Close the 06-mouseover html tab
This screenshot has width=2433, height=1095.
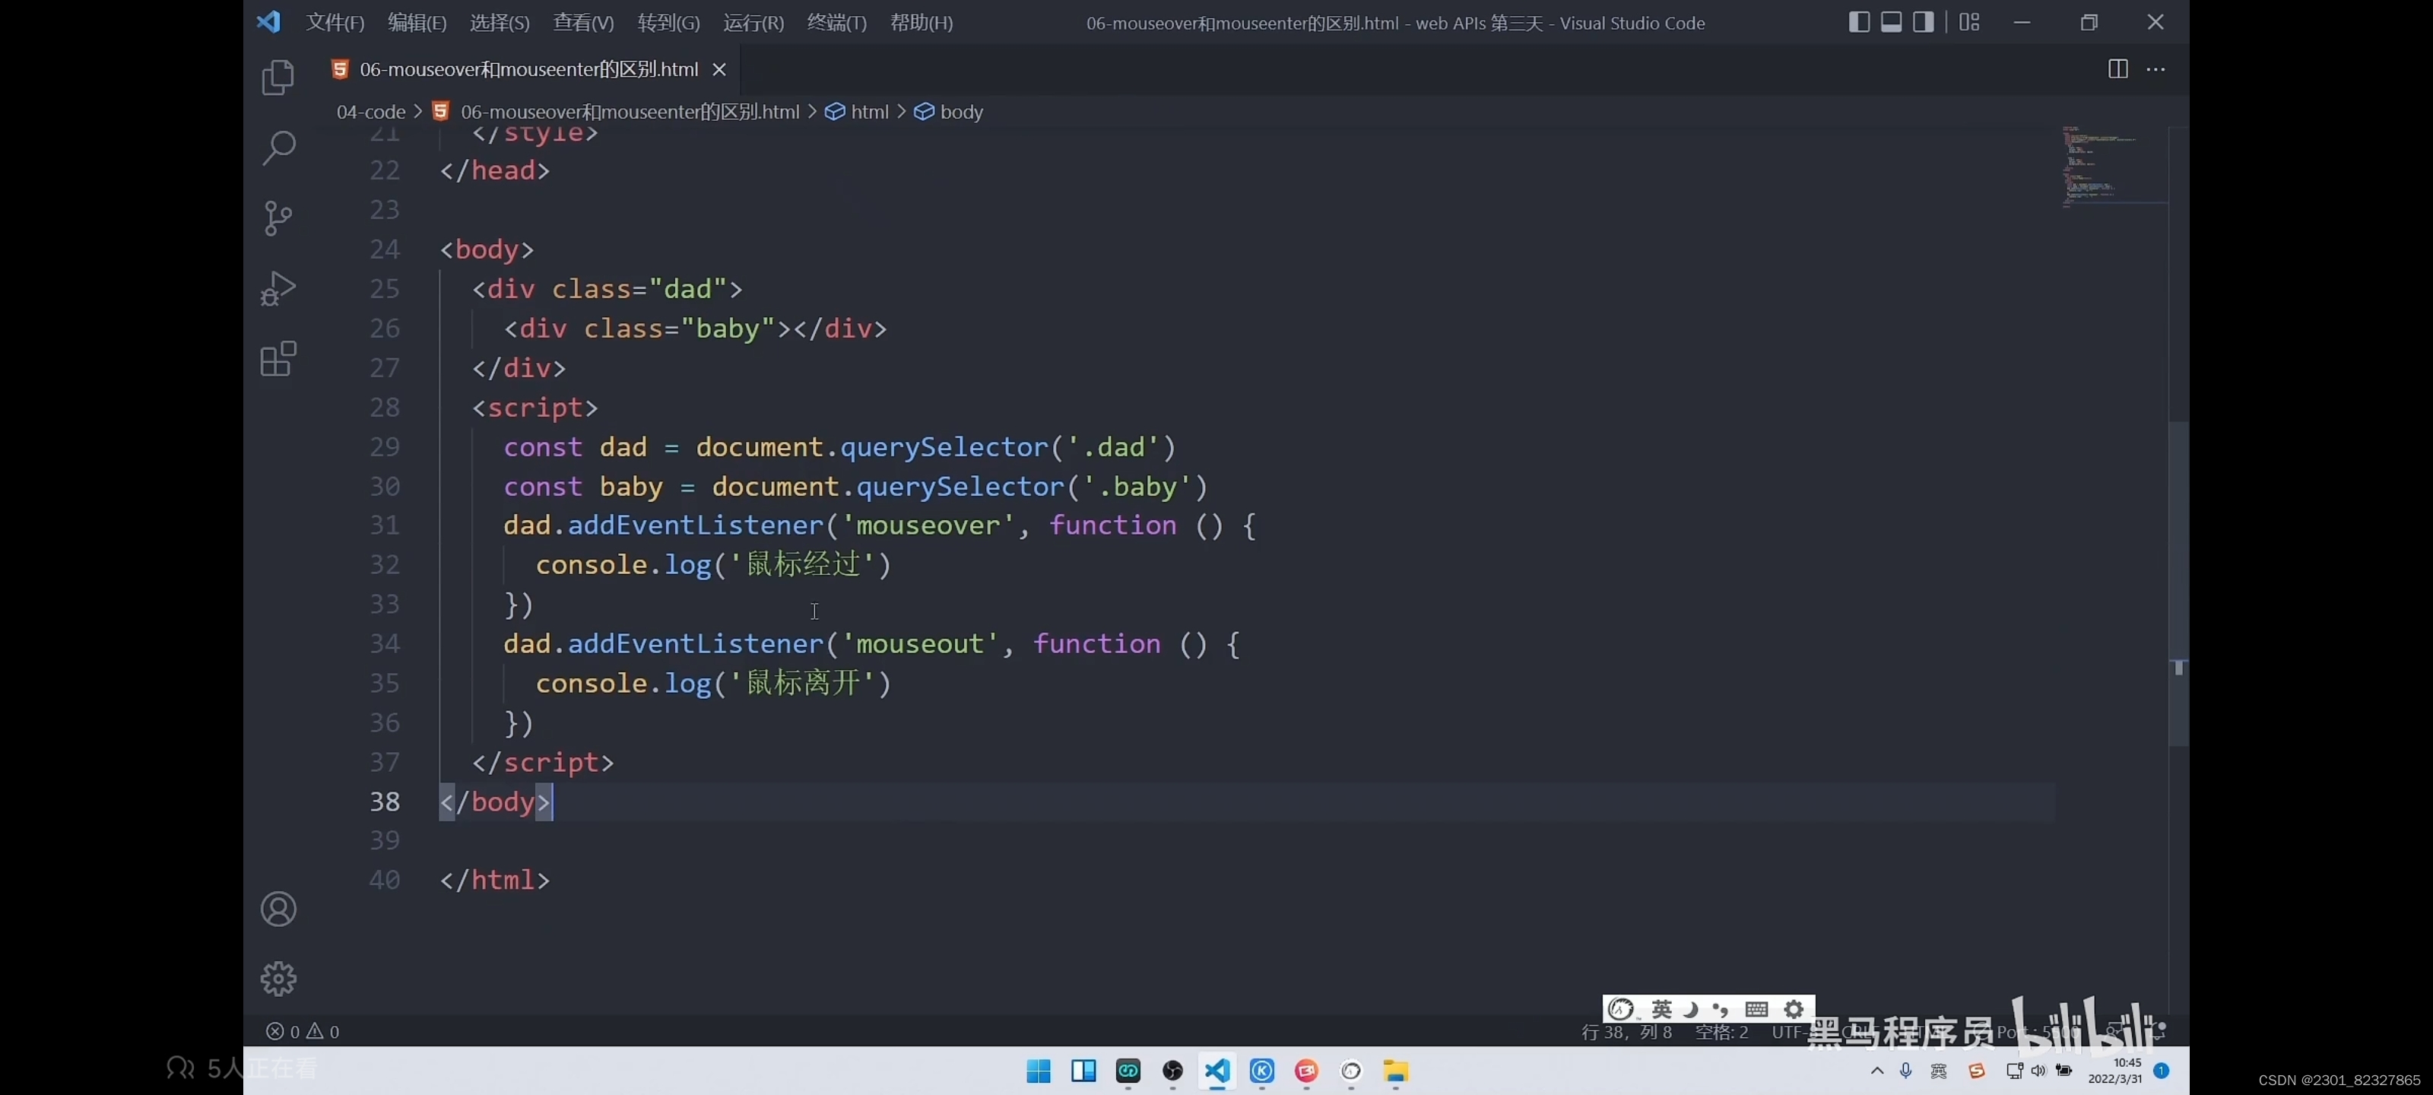click(718, 69)
